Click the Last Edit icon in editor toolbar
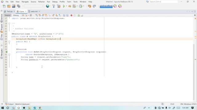The height and width of the screenshot is (110, 197). [23, 15]
